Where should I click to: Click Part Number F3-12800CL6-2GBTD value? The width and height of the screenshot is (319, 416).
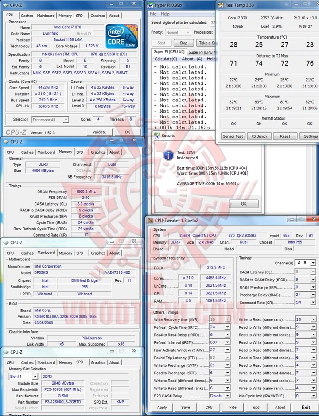coord(62,402)
